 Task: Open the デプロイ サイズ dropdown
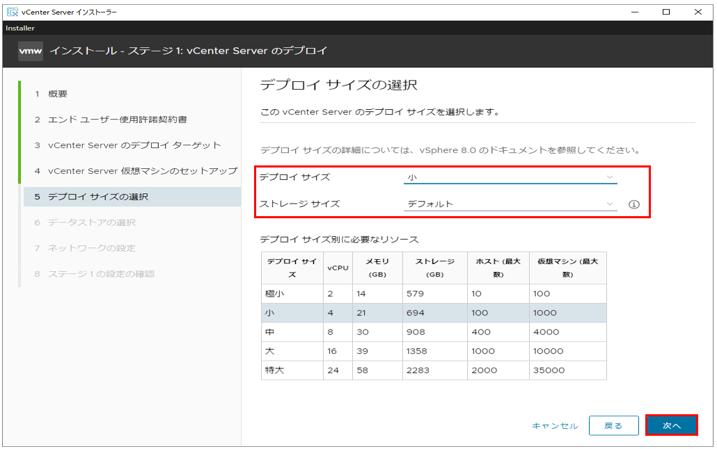tap(510, 177)
